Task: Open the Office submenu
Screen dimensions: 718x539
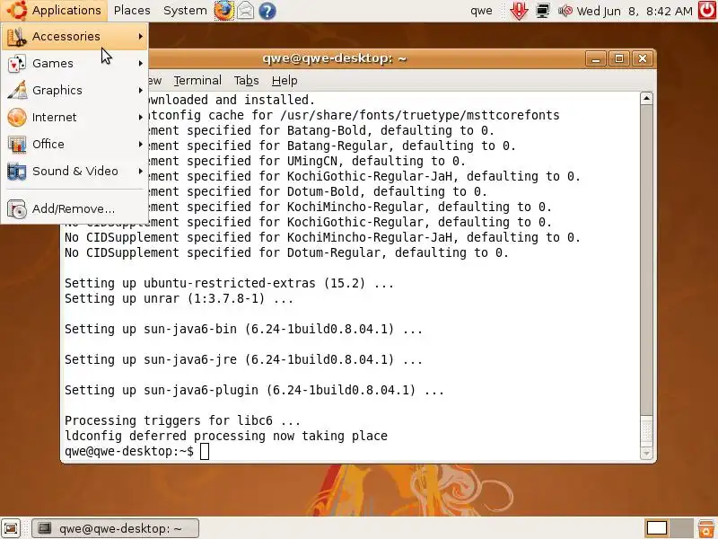Action: point(74,145)
